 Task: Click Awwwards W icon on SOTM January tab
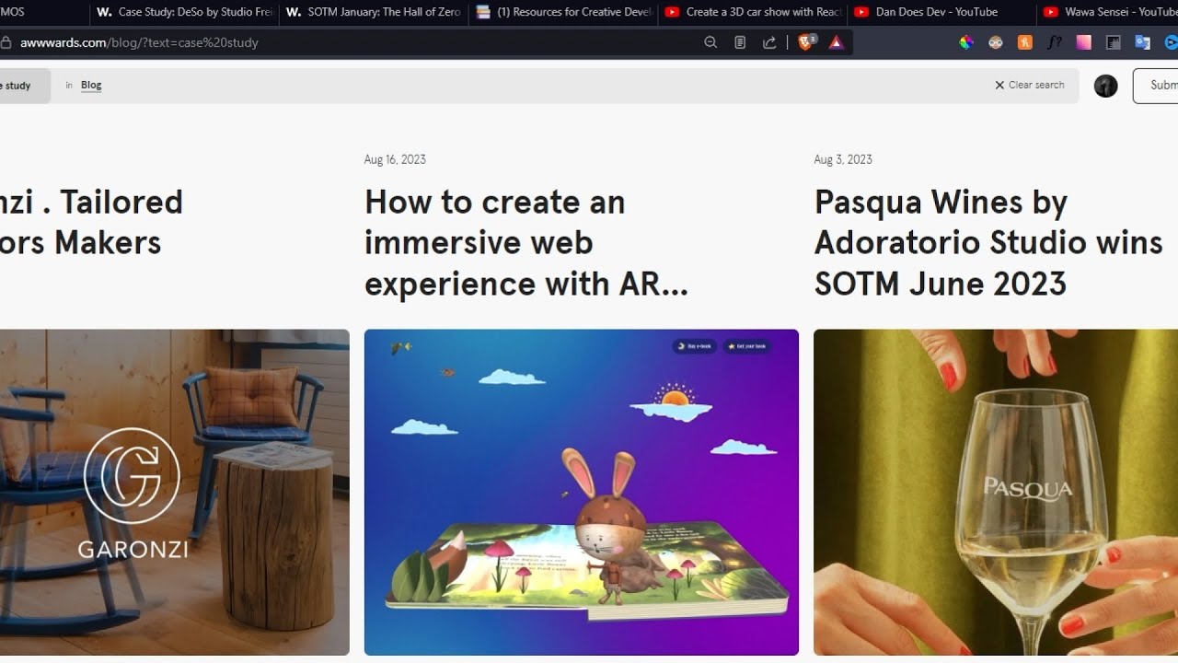click(294, 12)
